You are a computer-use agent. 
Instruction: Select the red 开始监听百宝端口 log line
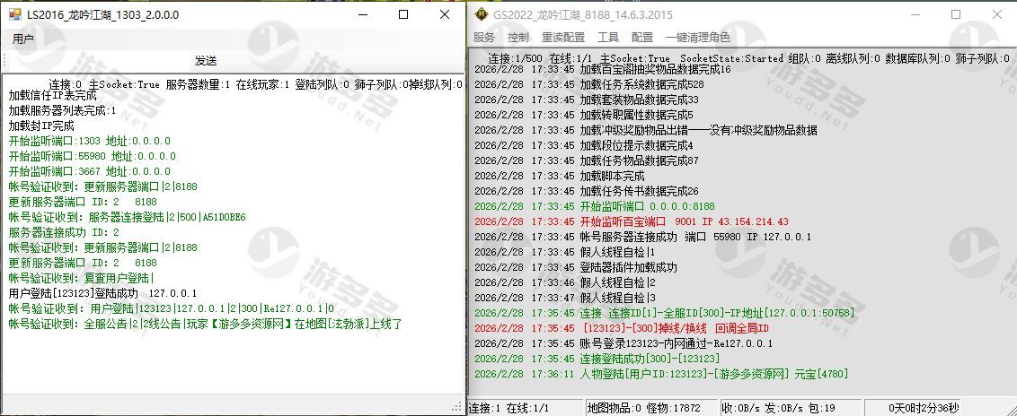pos(685,221)
